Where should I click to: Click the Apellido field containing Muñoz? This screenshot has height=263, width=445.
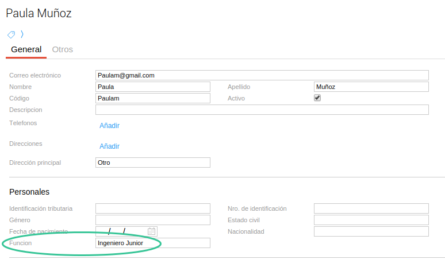371,87
